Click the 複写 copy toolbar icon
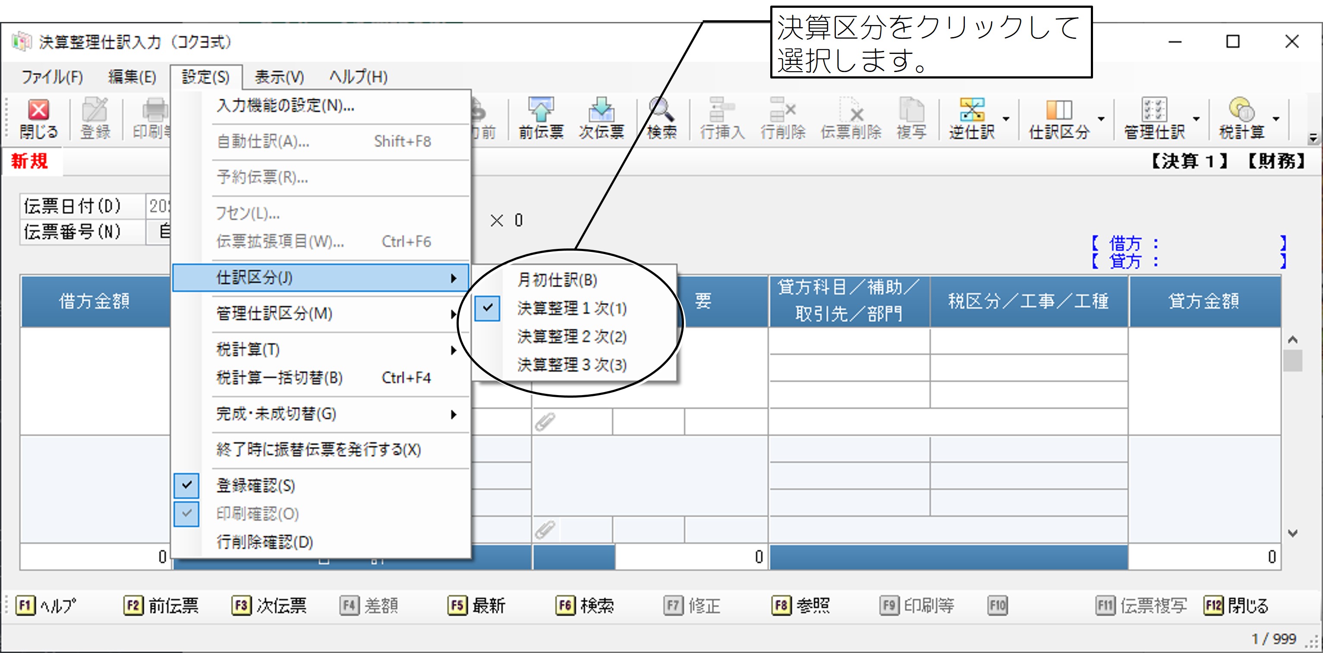 coord(912,119)
